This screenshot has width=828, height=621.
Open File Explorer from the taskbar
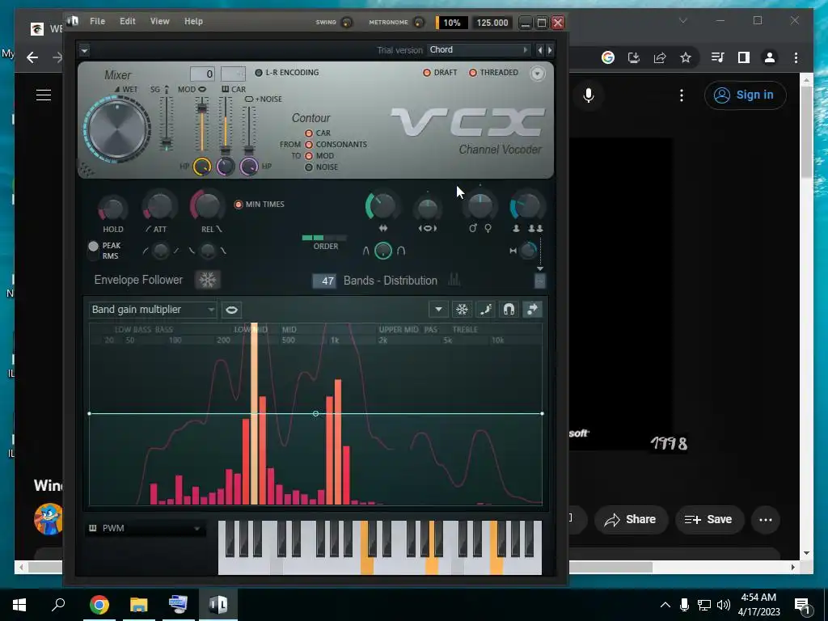coord(139,605)
